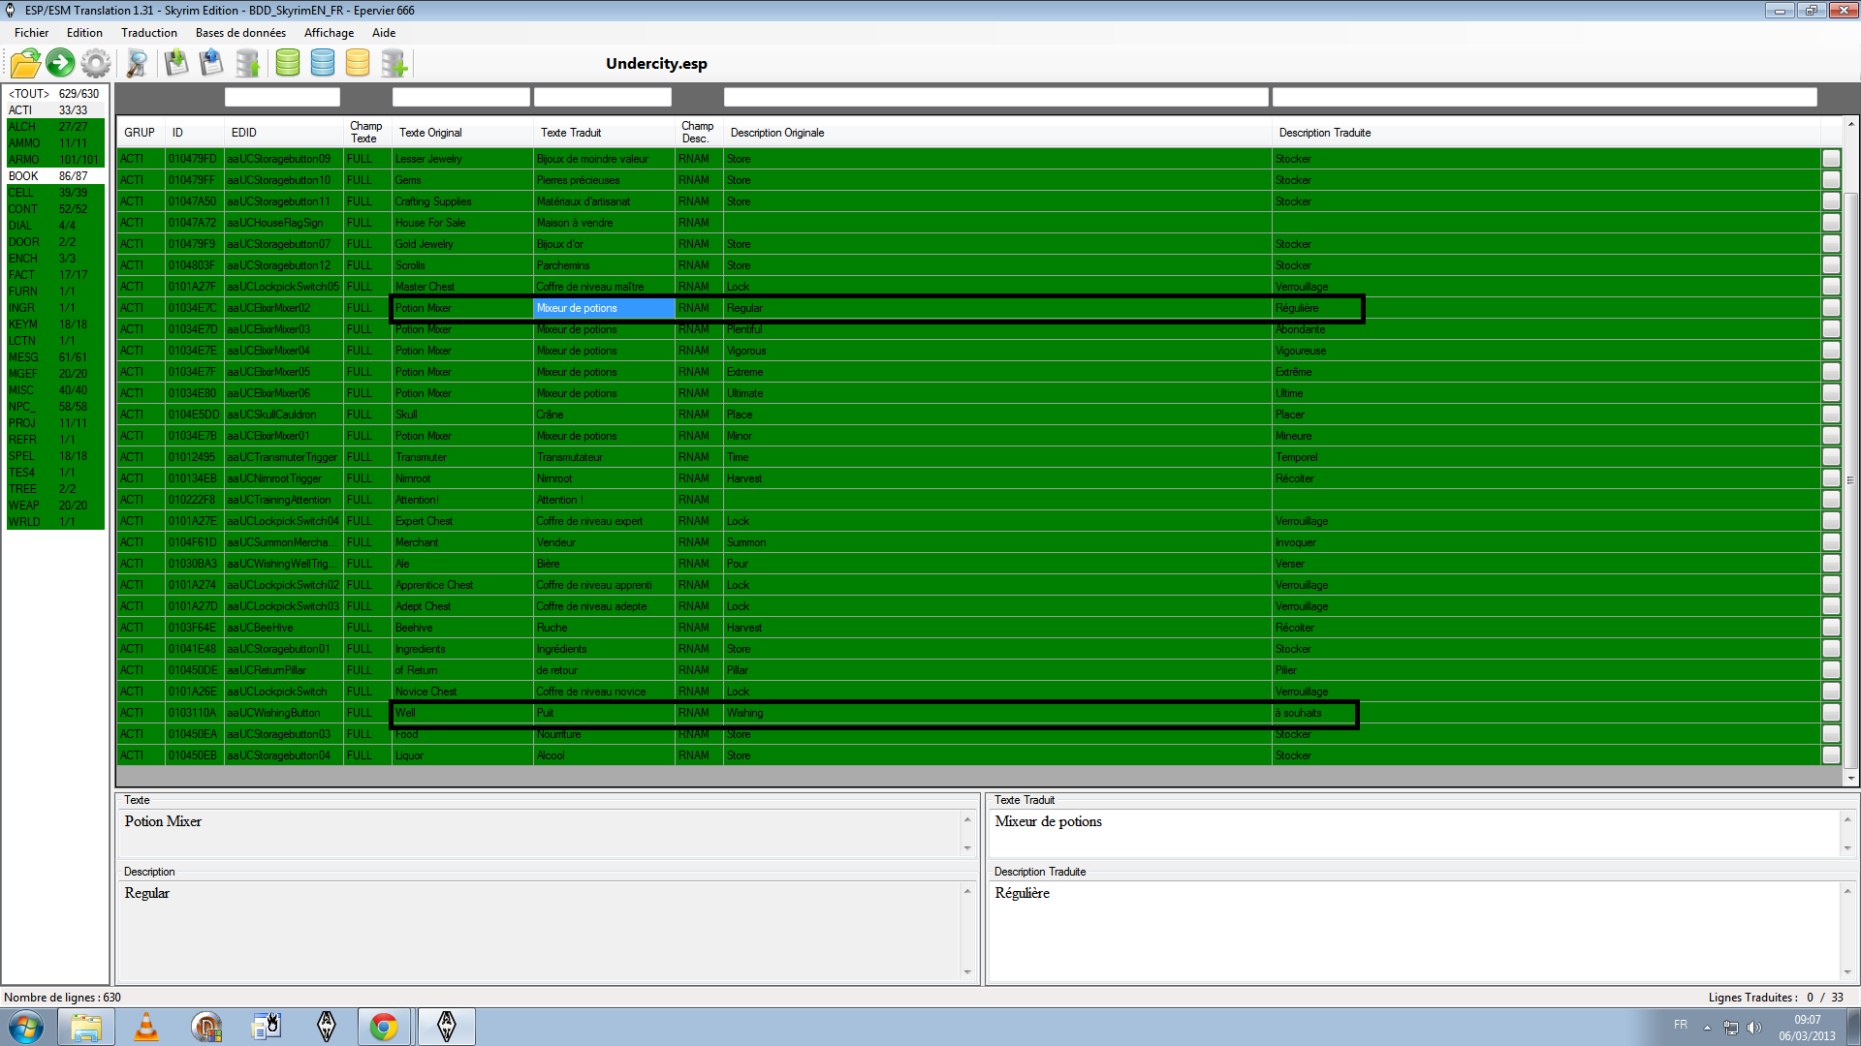1861x1046 pixels.
Task: Open the Aide menu
Action: pyautogui.click(x=384, y=33)
